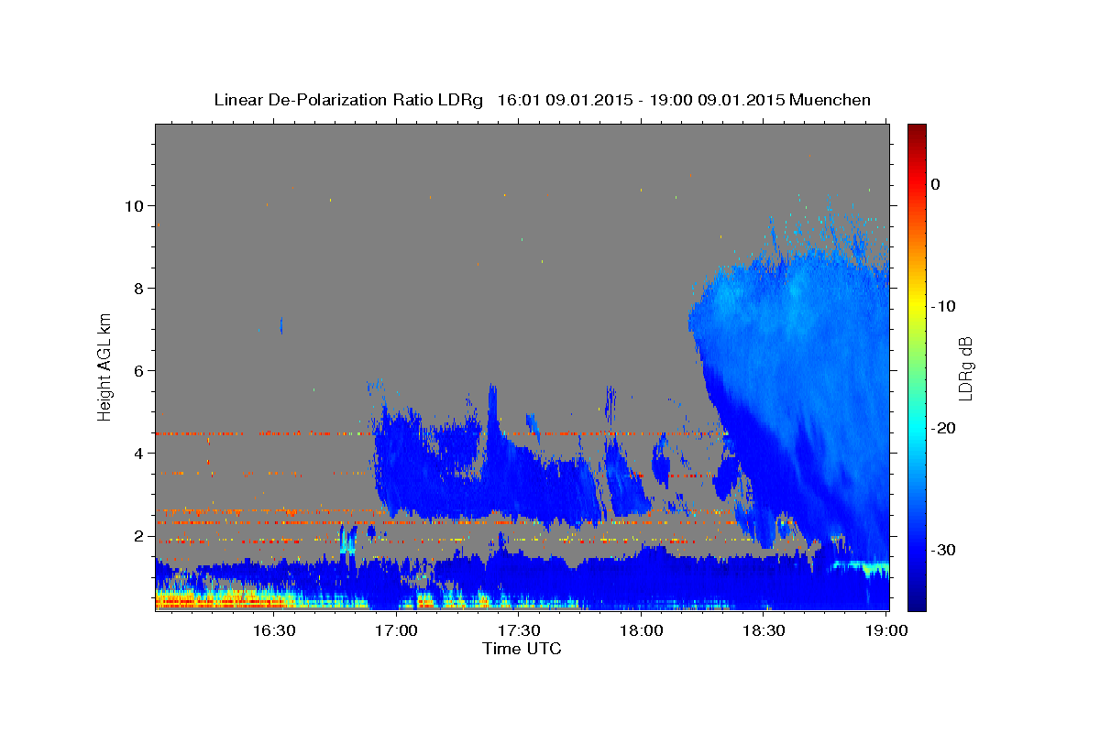Click the colorbar tick label '-30'
This screenshot has width=1100, height=733.
(945, 550)
